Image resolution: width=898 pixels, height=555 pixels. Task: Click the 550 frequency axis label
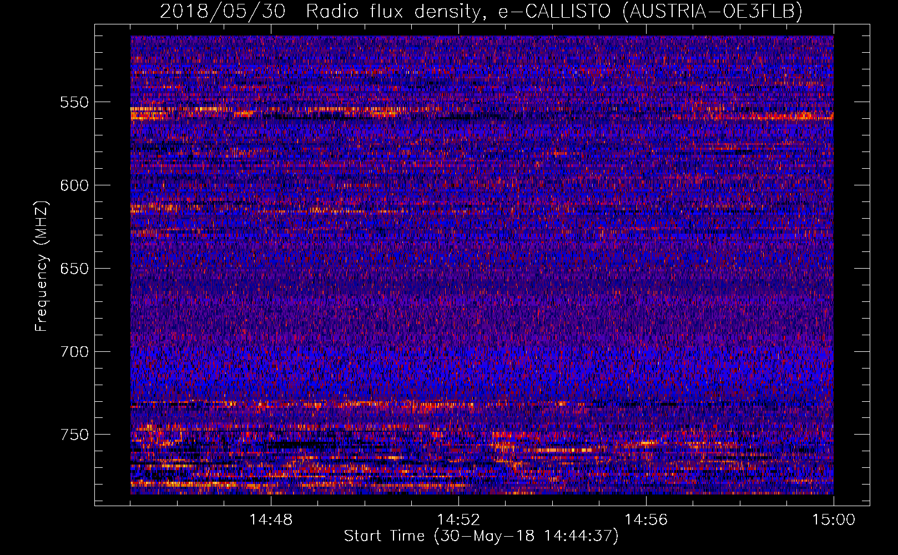(x=74, y=102)
